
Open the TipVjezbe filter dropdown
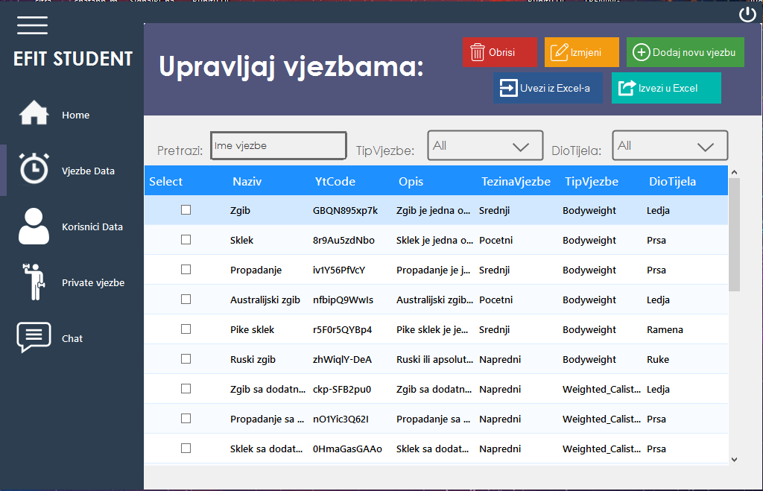point(485,145)
